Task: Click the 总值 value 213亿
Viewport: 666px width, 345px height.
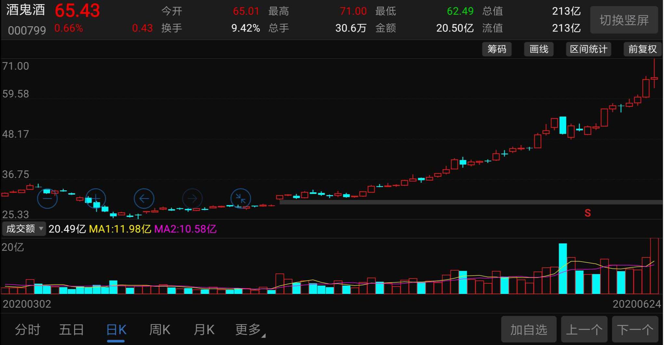Action: [x=566, y=11]
